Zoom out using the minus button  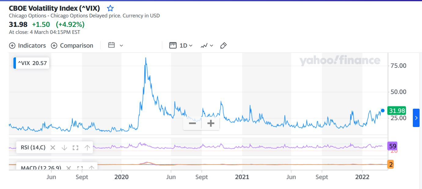(x=193, y=123)
